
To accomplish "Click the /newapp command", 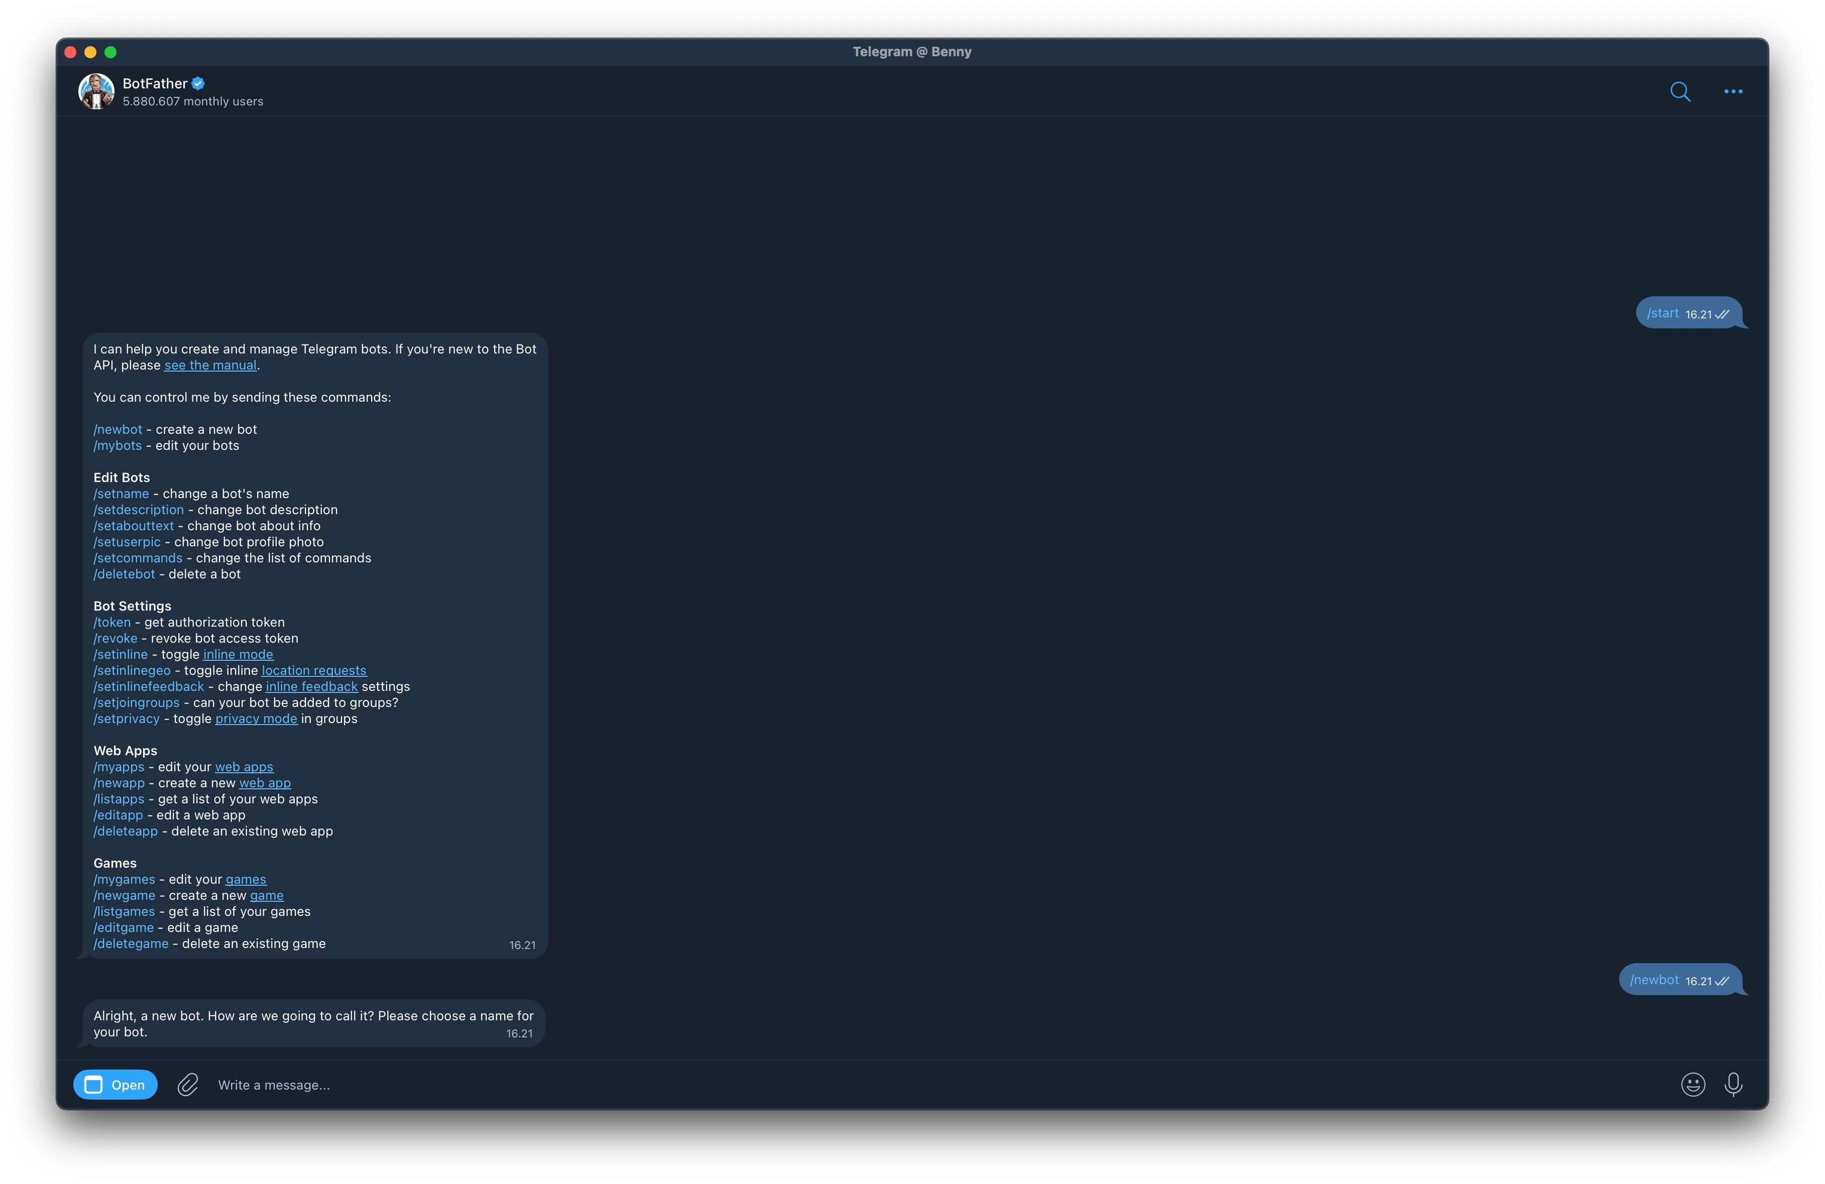I will tap(119, 783).
